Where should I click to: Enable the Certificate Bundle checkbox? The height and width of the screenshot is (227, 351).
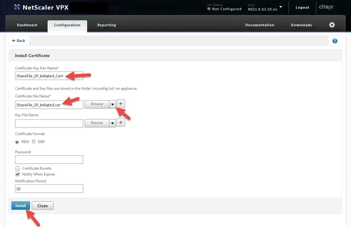(x=18, y=168)
